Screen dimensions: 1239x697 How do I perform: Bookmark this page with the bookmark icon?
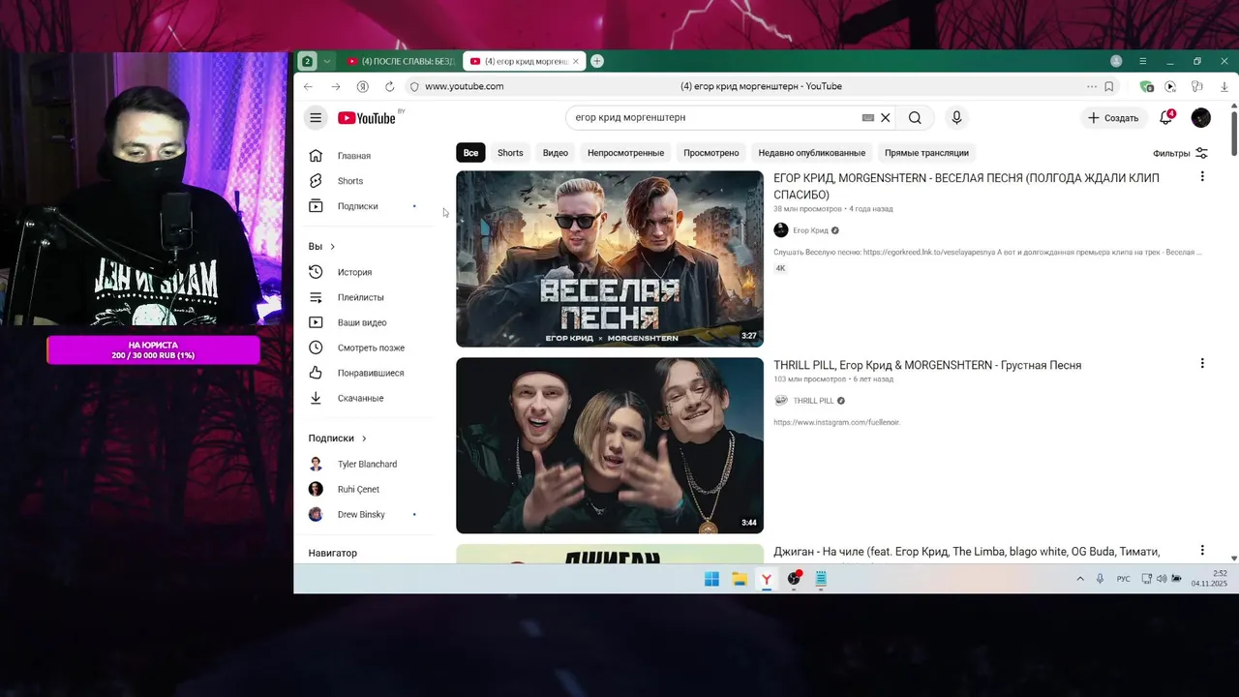[1109, 86]
